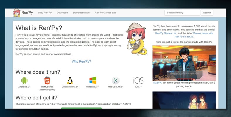
Task: Click the 'Android 5.0+' label
Action: tap(24, 87)
